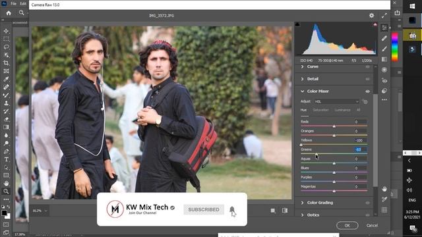
Task: Click the Magentas hue slider handle
Action: (x=334, y=191)
